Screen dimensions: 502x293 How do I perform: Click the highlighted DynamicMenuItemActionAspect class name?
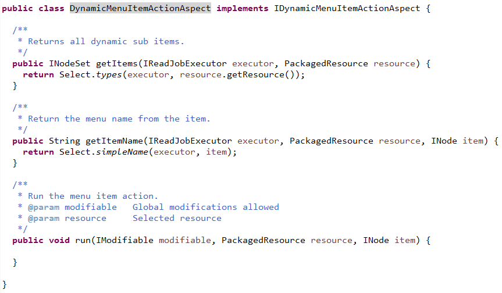click(x=140, y=9)
